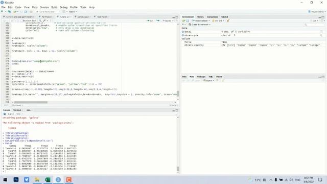
Task: Switch to the Jobs tab
Action: pyautogui.click(x=28, y=110)
